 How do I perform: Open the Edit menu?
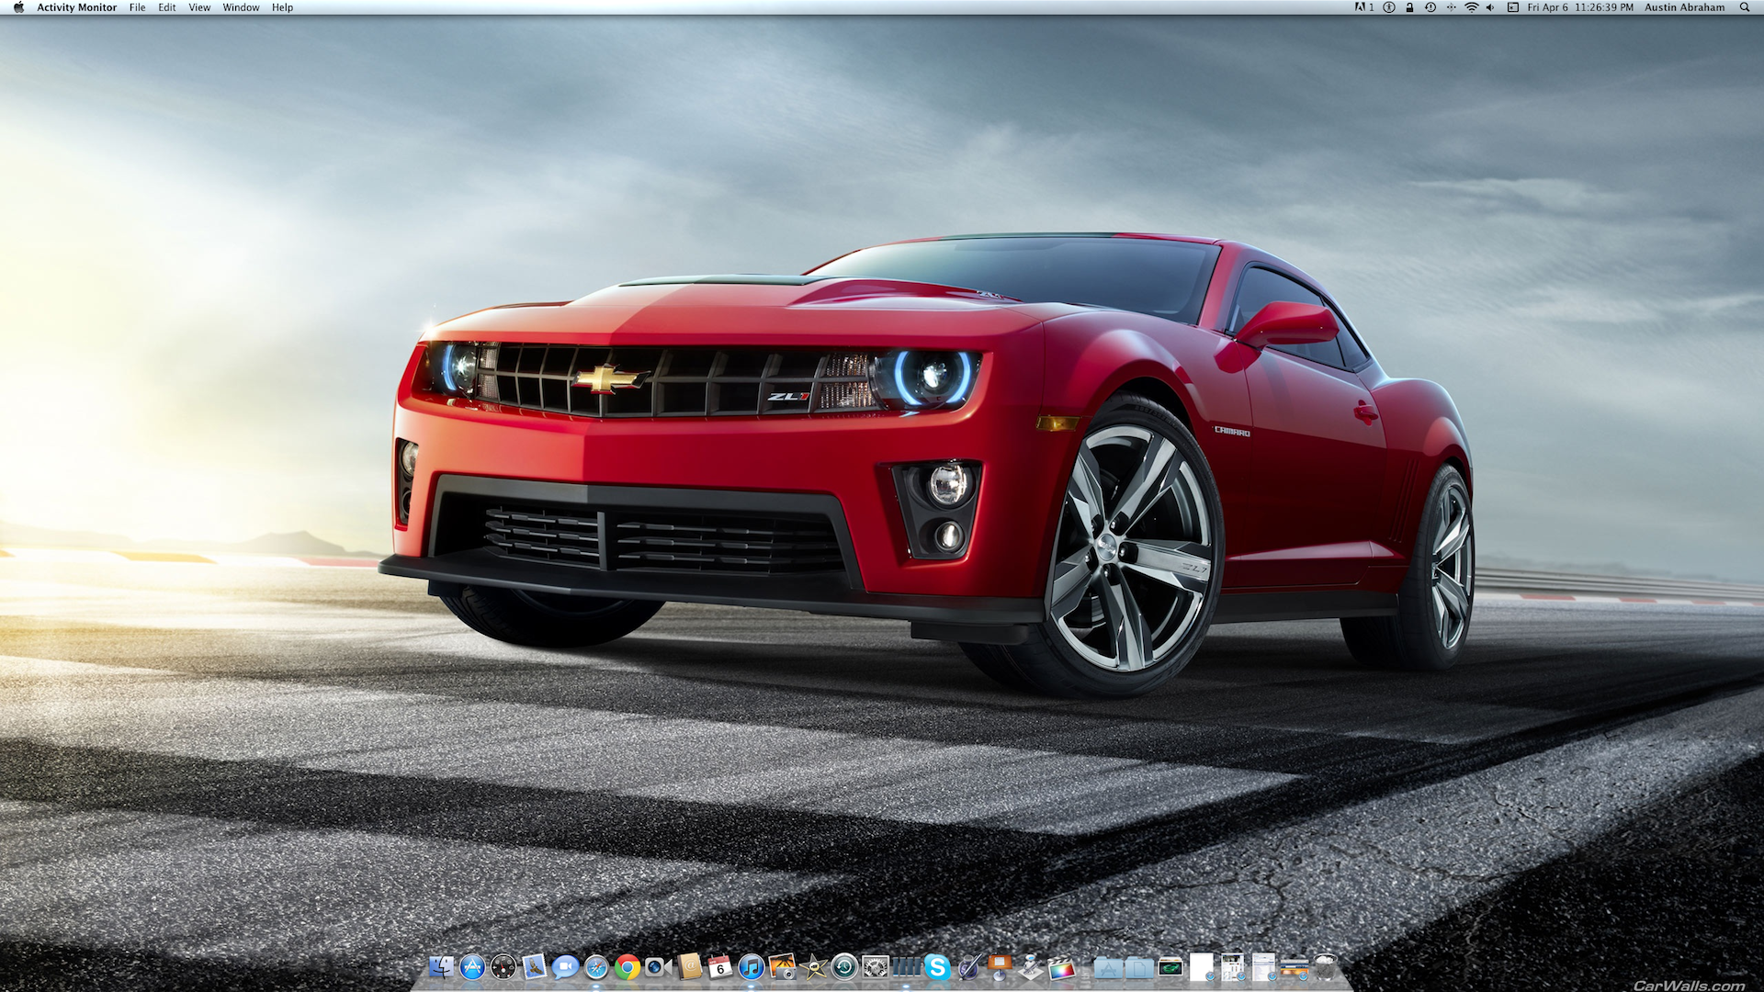(x=166, y=7)
